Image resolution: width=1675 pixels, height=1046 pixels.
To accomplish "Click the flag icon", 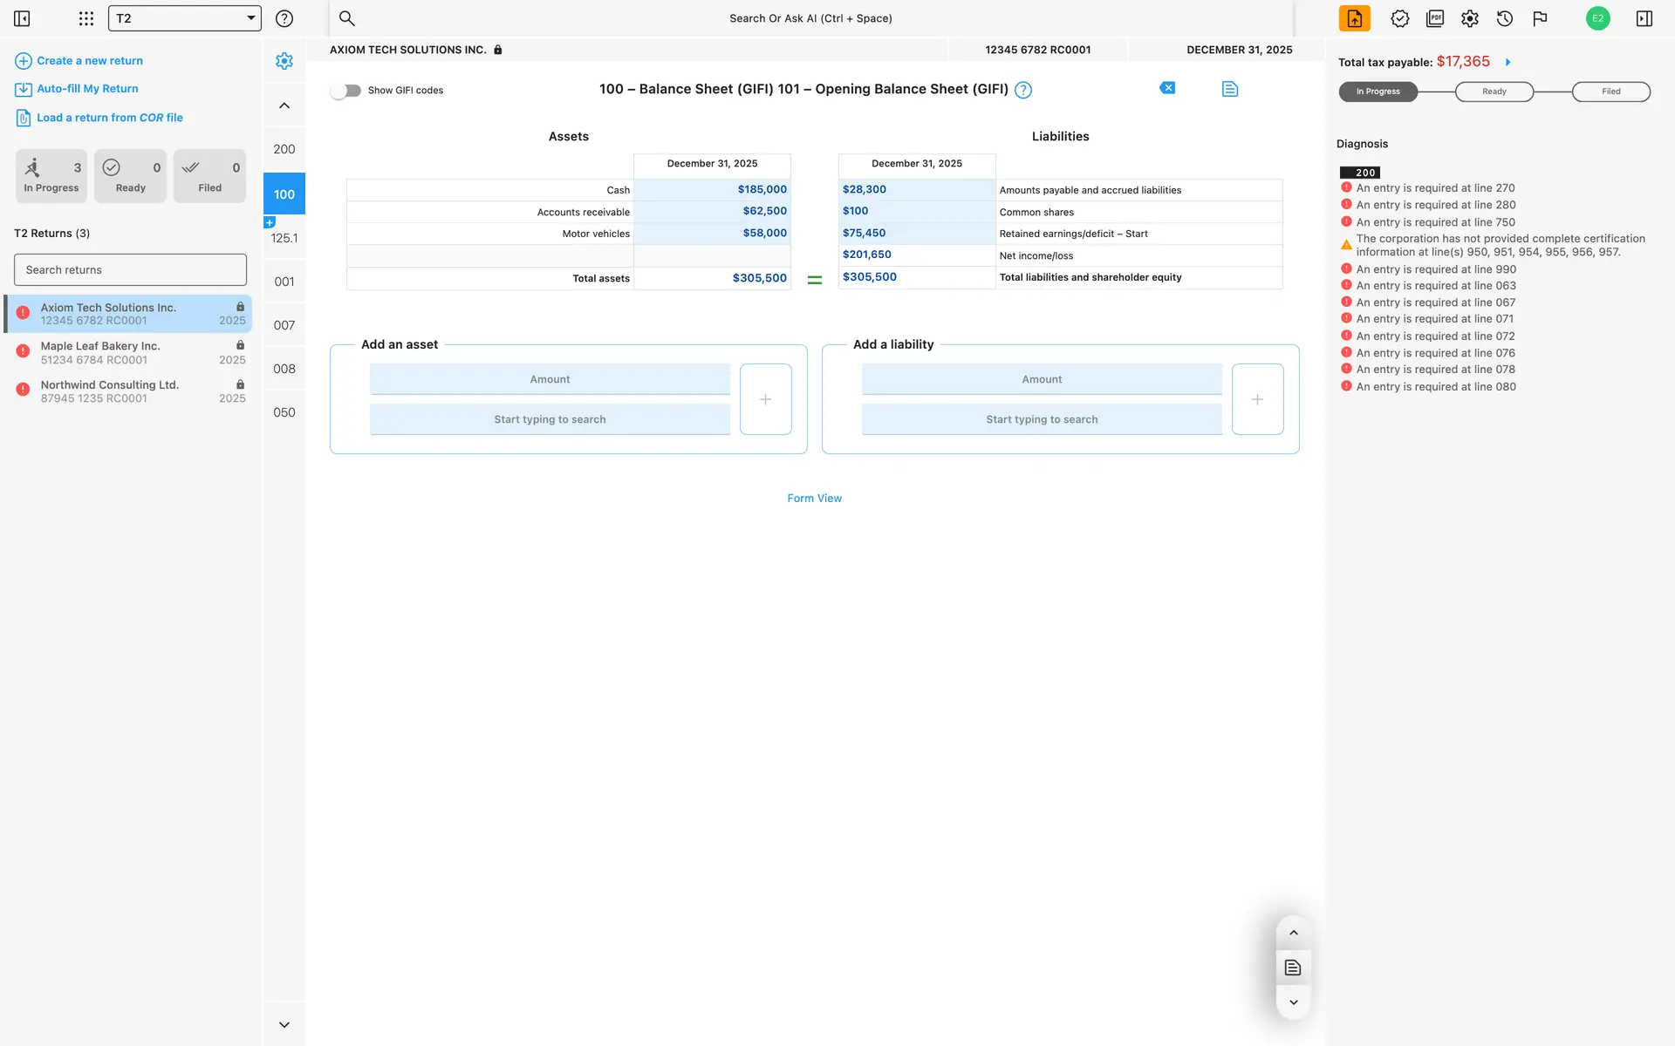I will tap(1540, 18).
